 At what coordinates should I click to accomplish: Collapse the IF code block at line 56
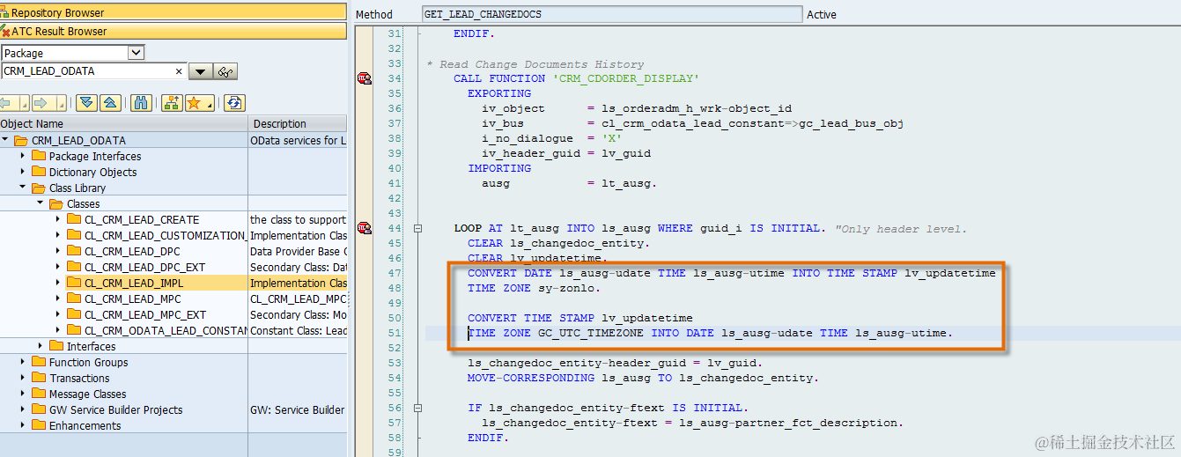pos(417,408)
